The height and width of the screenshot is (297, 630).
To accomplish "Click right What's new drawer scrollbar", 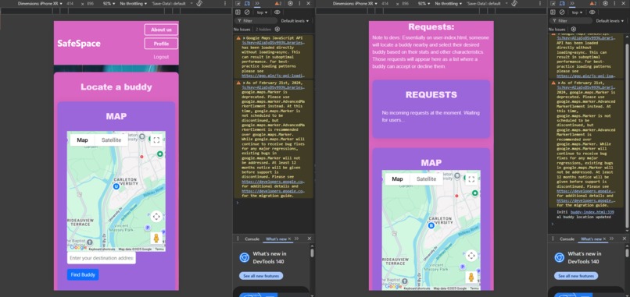I will click(x=627, y=253).
